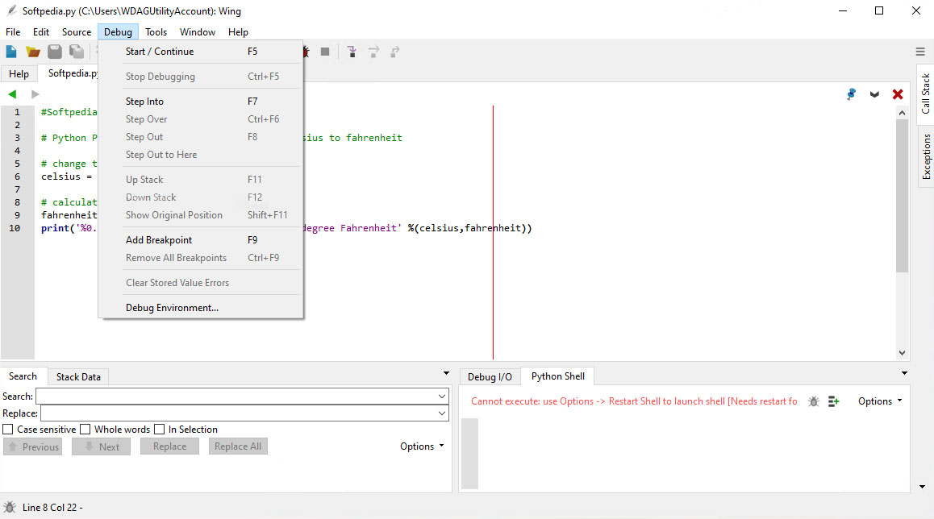
Task: Choose Debug Environment... from the Debug menu
Action: 201,308
